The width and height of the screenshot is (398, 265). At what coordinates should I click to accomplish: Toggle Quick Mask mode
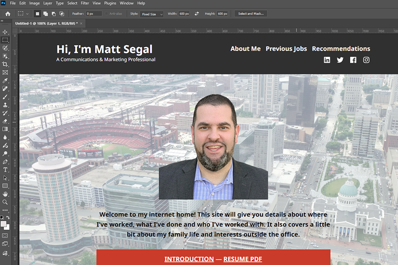coord(5,235)
